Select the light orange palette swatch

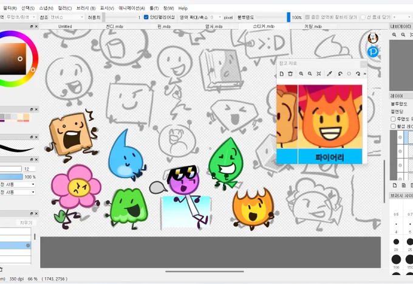coord(26,116)
